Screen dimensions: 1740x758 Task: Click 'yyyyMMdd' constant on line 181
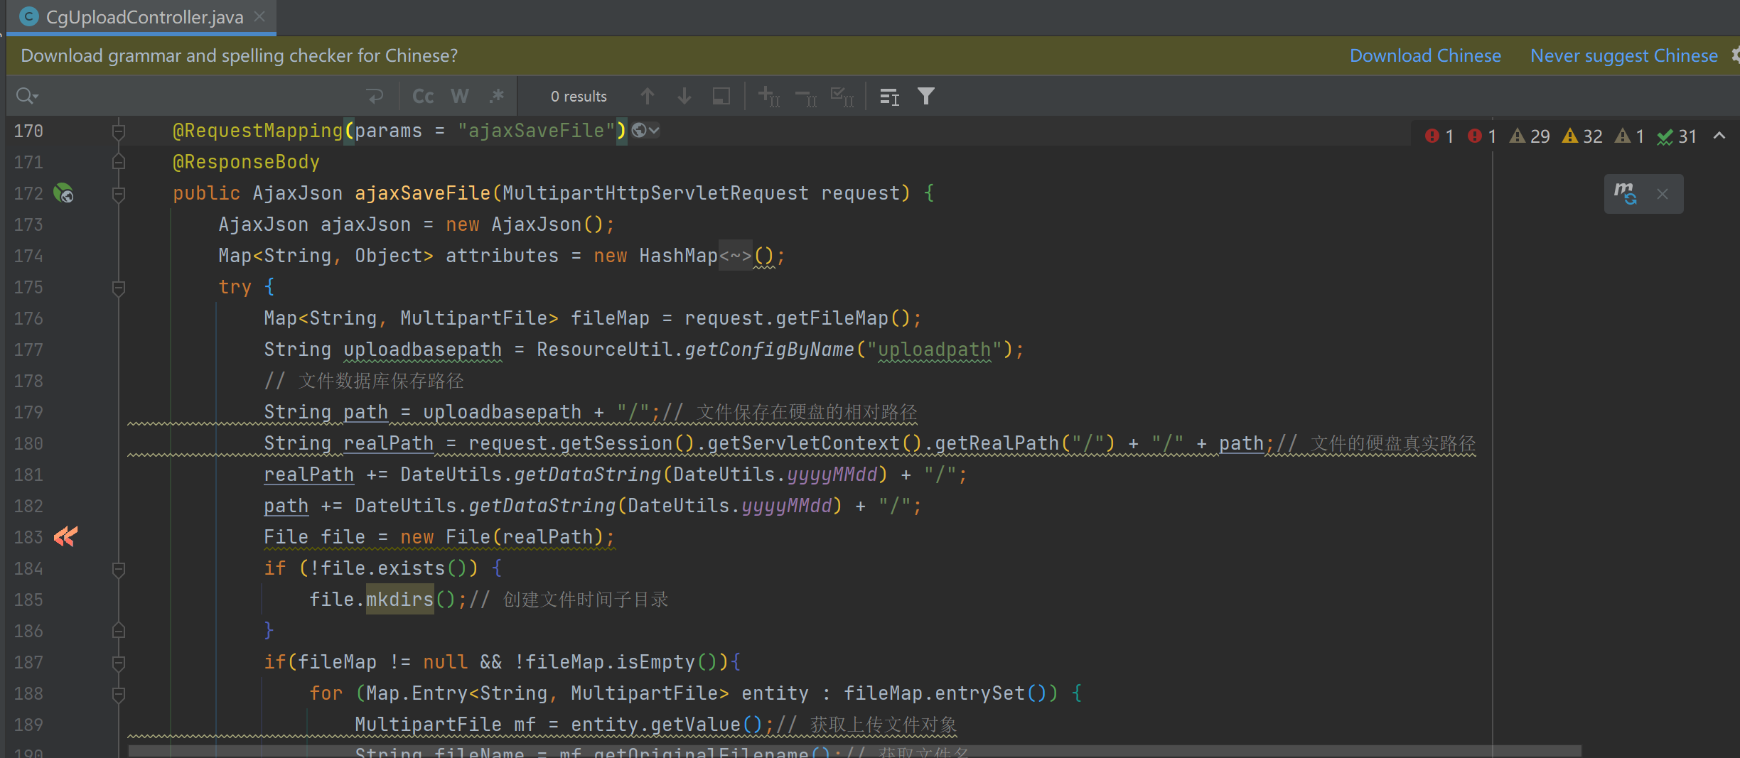pos(832,475)
